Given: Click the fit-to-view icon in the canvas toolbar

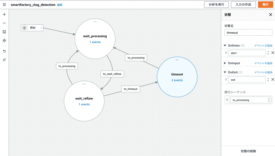Looking at the screenshot, I should (4, 32).
